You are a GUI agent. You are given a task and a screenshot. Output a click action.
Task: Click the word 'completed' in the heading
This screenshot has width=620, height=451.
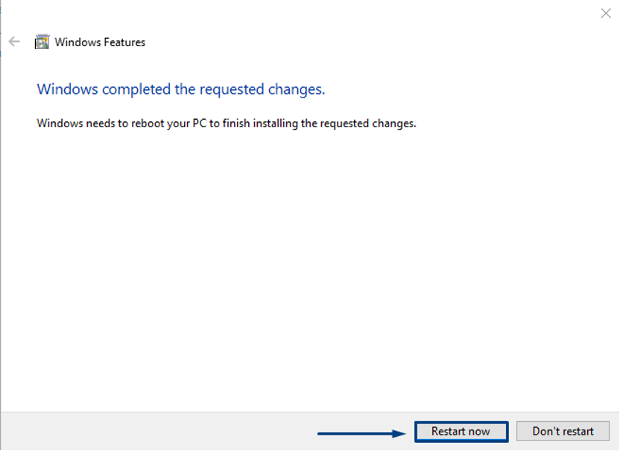tap(136, 90)
